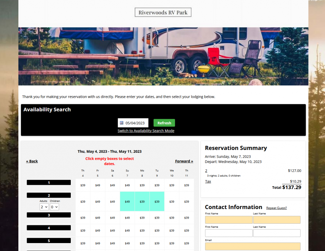Open the Adults dropdown for site 2
Image resolution: width=325 pixels, height=251 pixels.
[44, 207]
